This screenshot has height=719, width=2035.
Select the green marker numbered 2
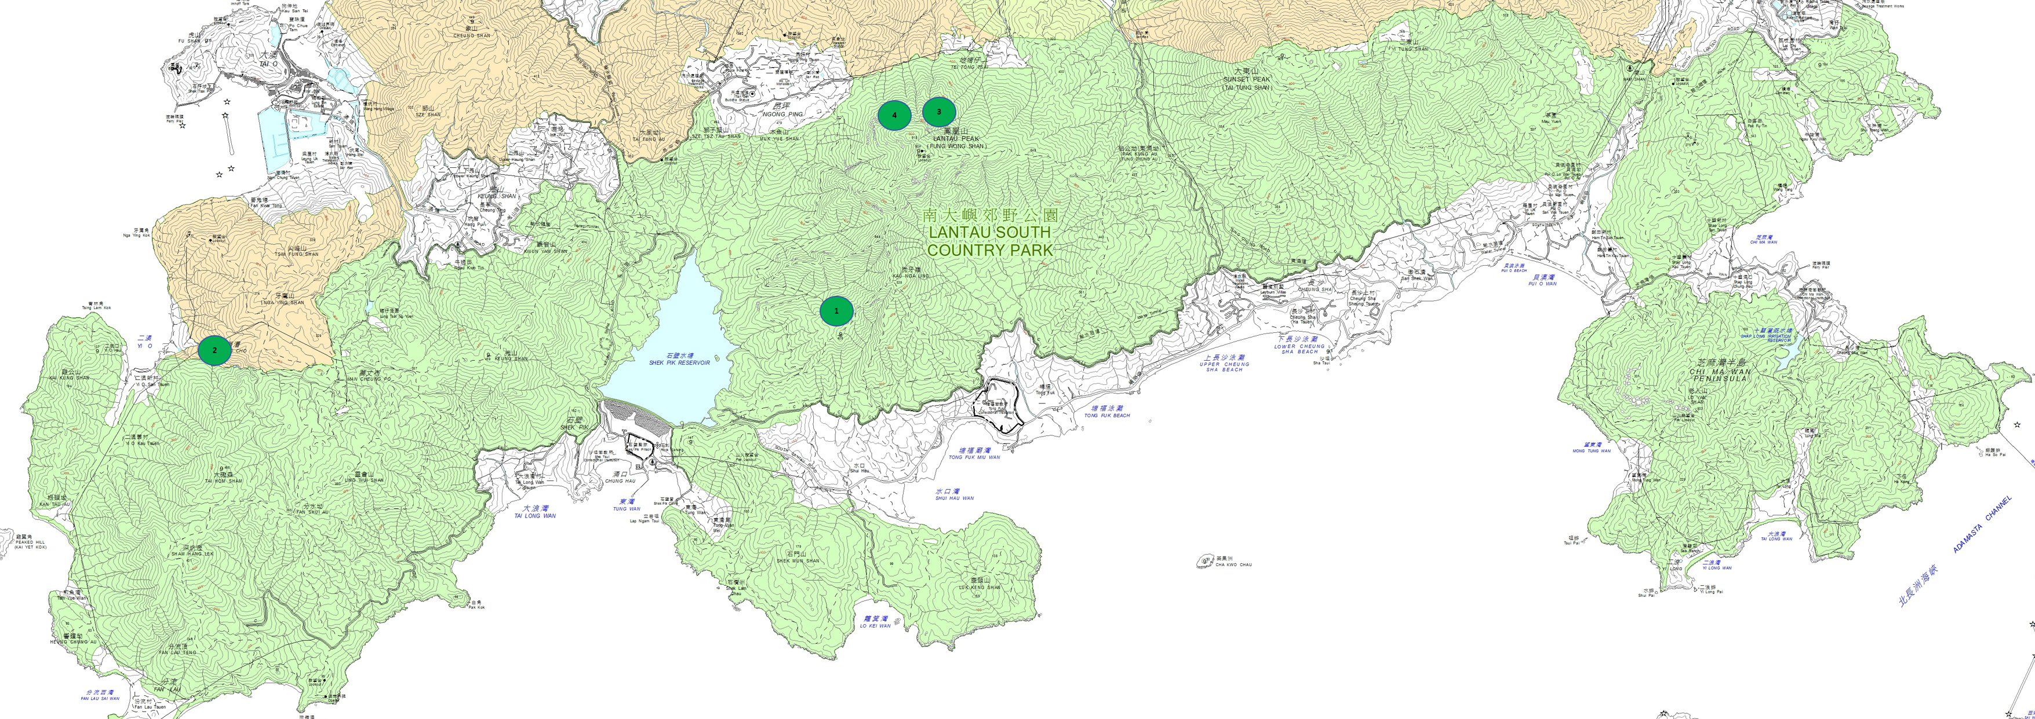[x=214, y=350]
